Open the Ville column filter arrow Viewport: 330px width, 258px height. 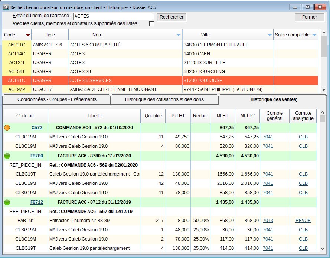point(269,35)
